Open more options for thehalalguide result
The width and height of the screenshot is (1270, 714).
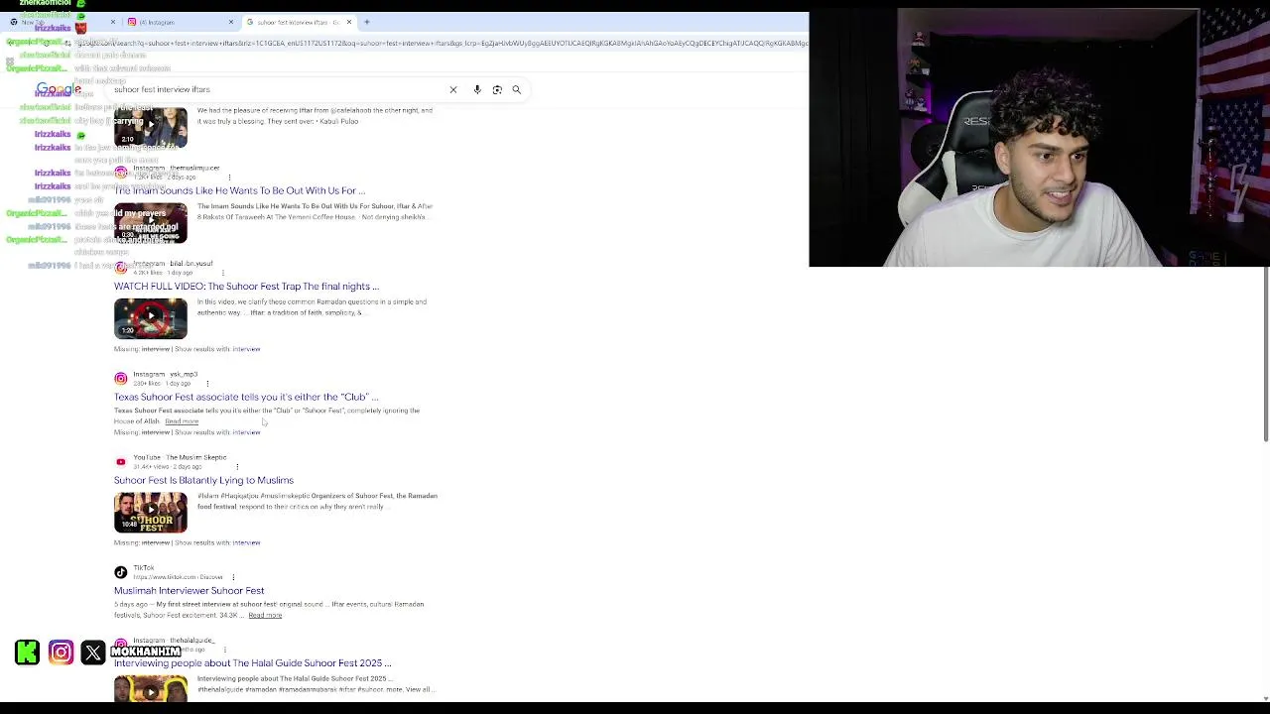[224, 650]
